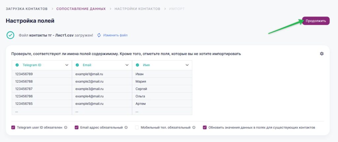The width and height of the screenshot is (338, 142).
Task: Click the file uploaded success checkmark icon
Action: pos(10,35)
